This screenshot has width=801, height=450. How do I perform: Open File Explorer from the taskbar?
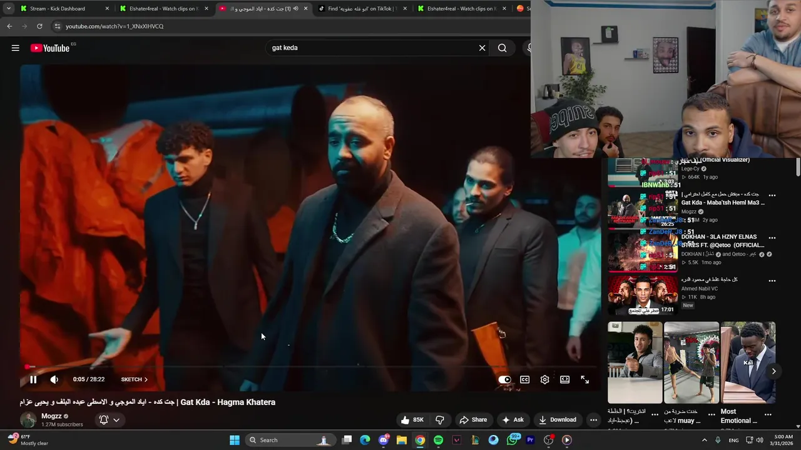402,440
